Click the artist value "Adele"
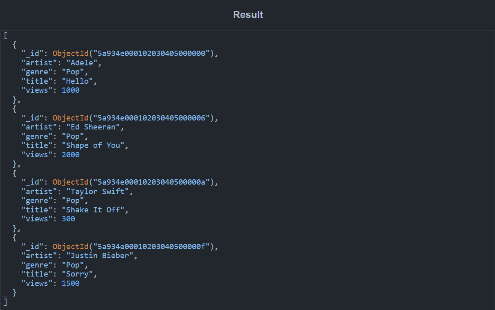495x310 pixels. pyautogui.click(x=83, y=63)
